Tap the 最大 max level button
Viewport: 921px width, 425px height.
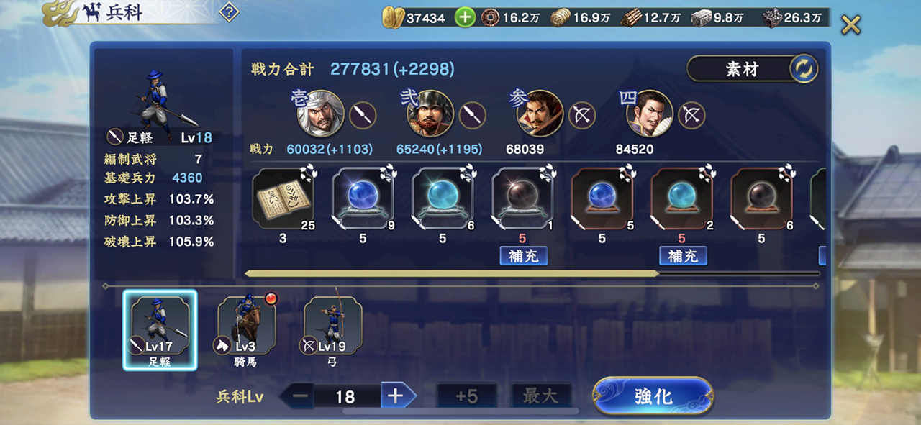(x=540, y=396)
